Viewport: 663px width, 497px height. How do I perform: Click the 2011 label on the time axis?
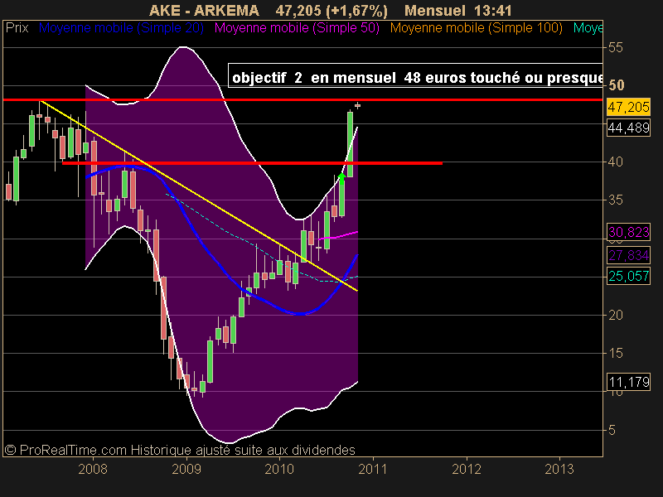pos(373,469)
